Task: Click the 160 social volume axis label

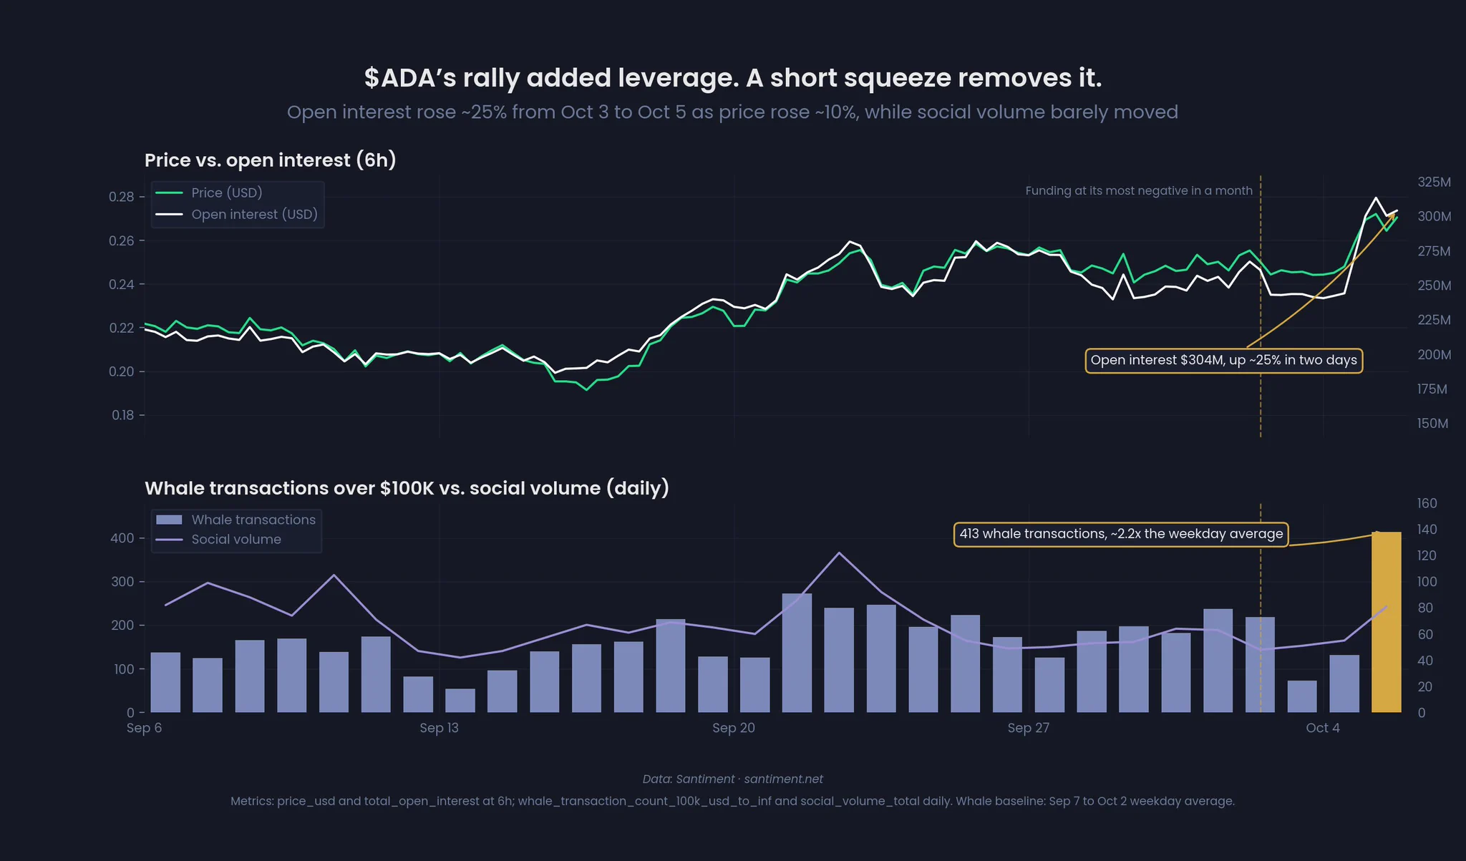Action: pos(1427,503)
